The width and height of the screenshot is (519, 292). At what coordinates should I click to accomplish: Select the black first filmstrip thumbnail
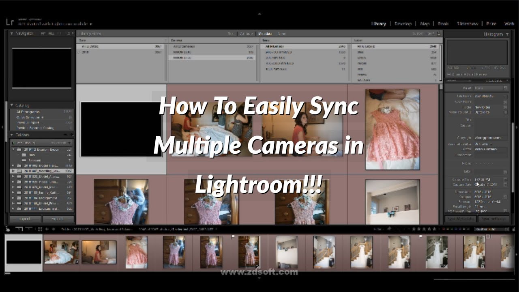[24, 253]
